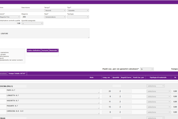Click the 0,00 percent value in PUNTA row

tap(175, 91)
